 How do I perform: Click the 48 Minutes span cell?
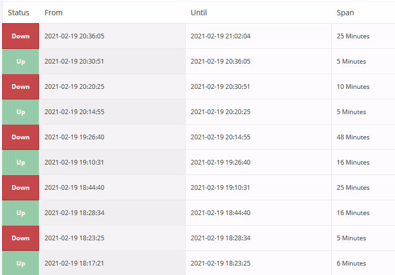[353, 137]
